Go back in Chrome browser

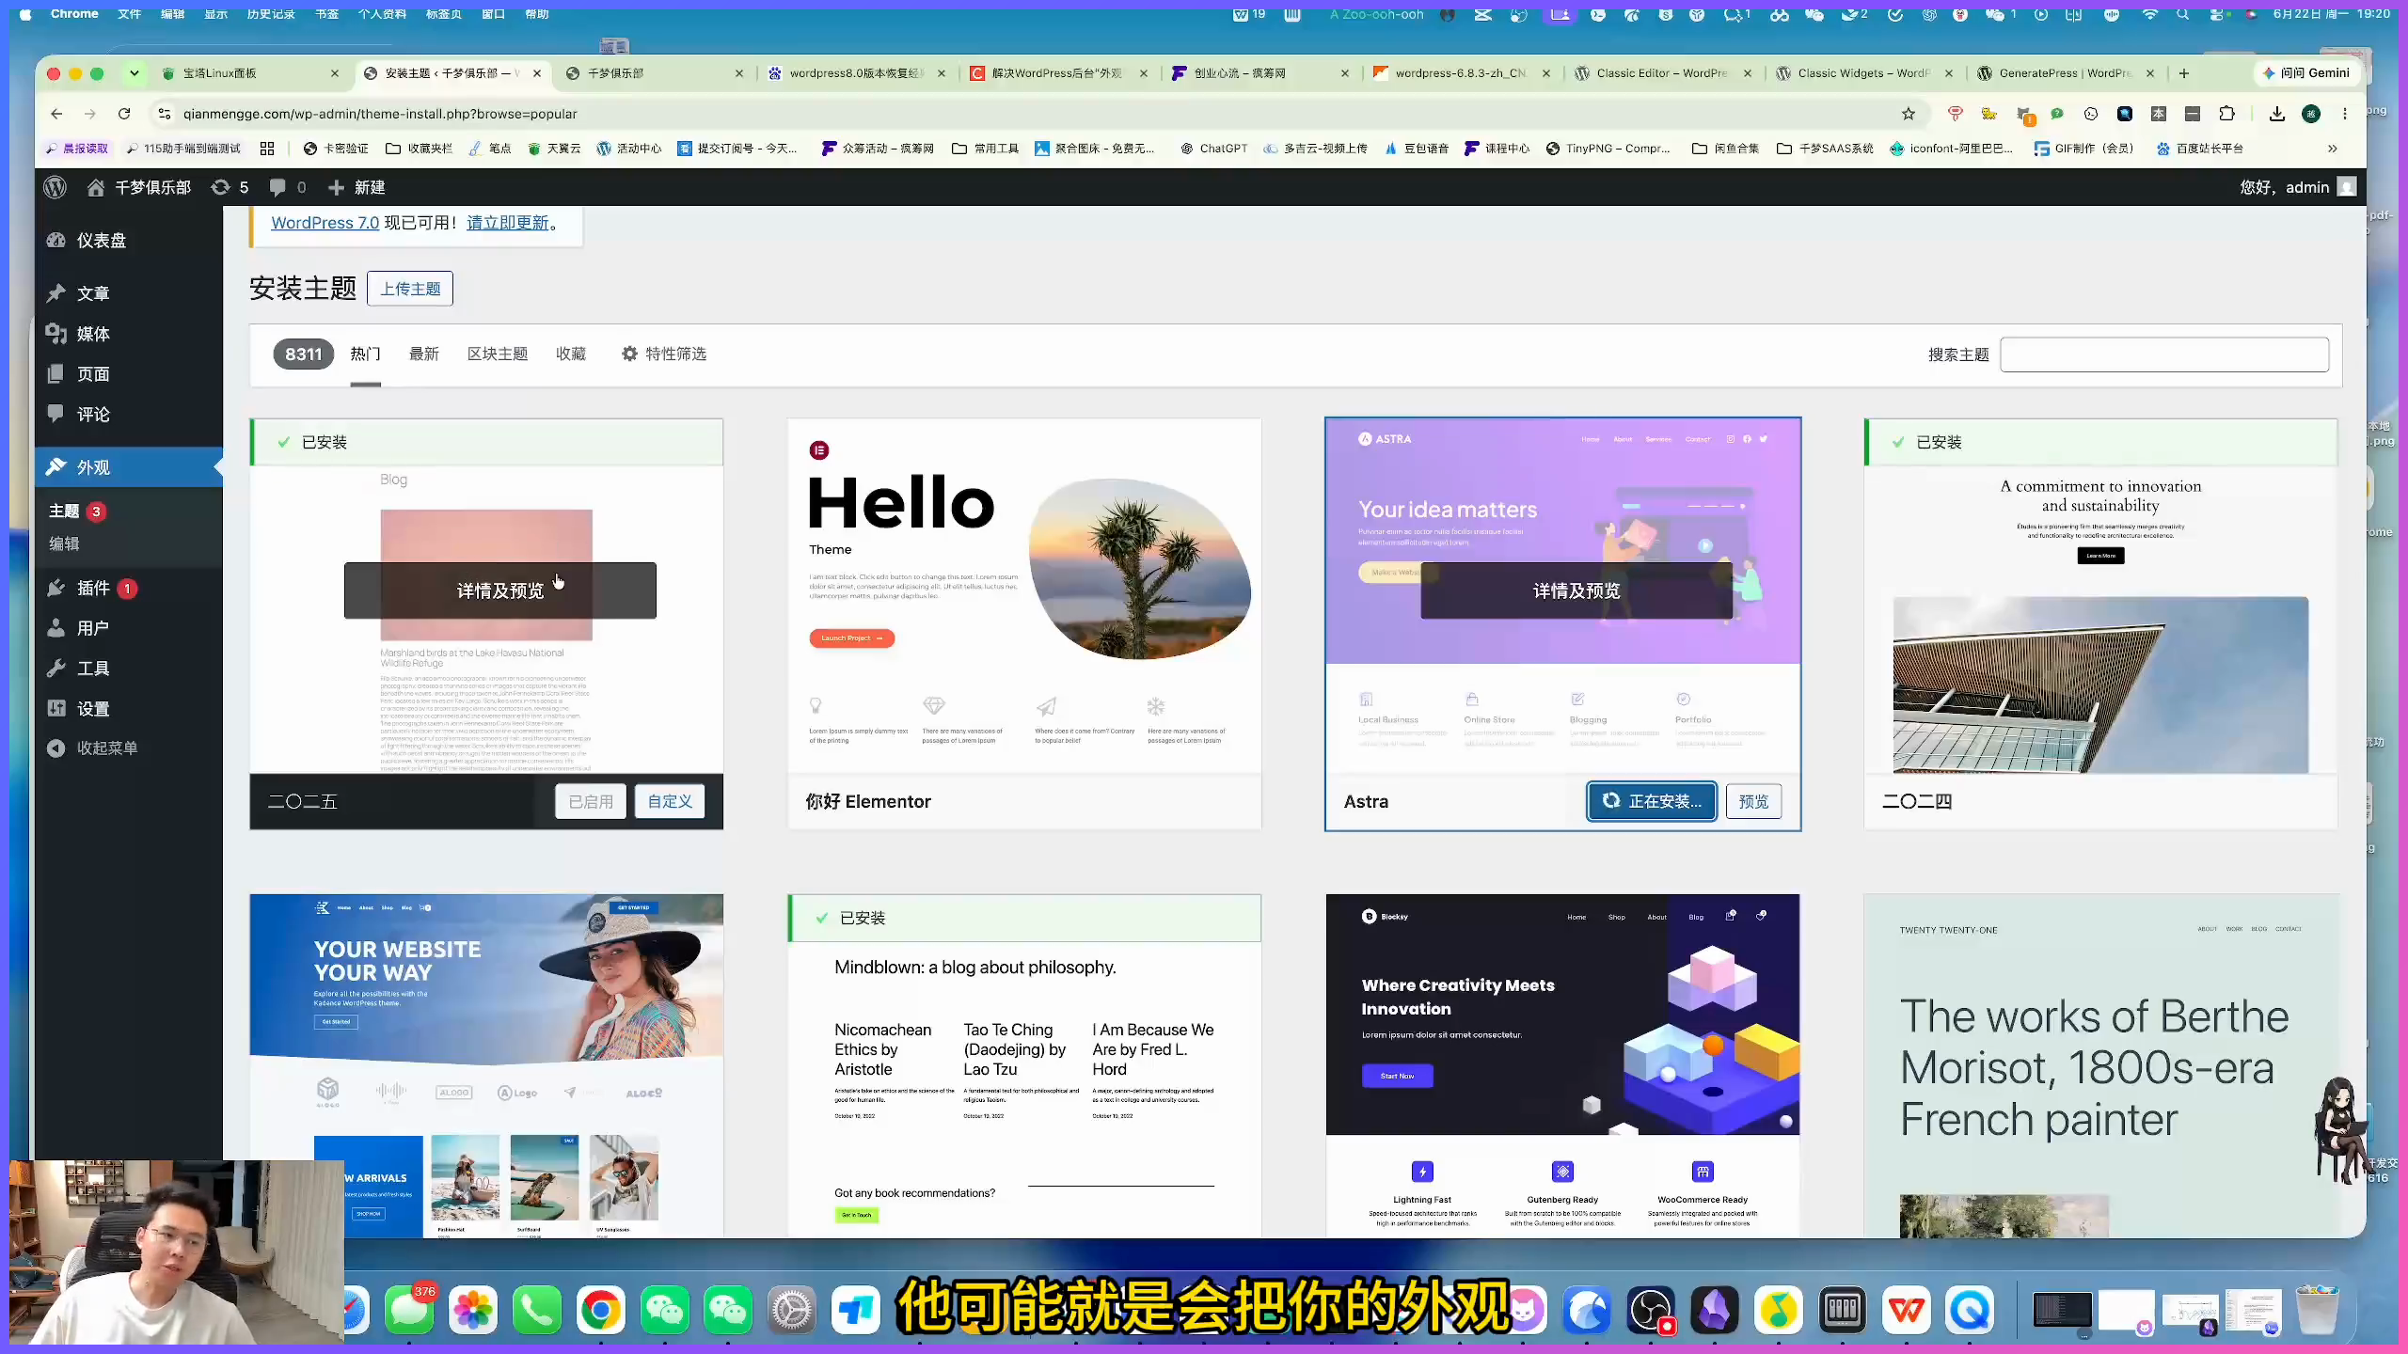pyautogui.click(x=57, y=114)
